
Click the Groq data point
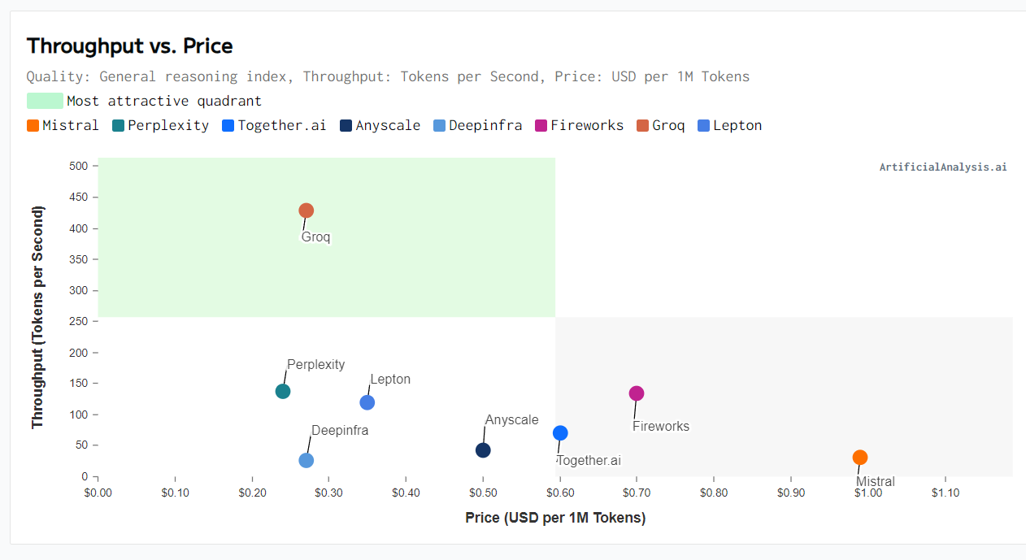click(306, 211)
